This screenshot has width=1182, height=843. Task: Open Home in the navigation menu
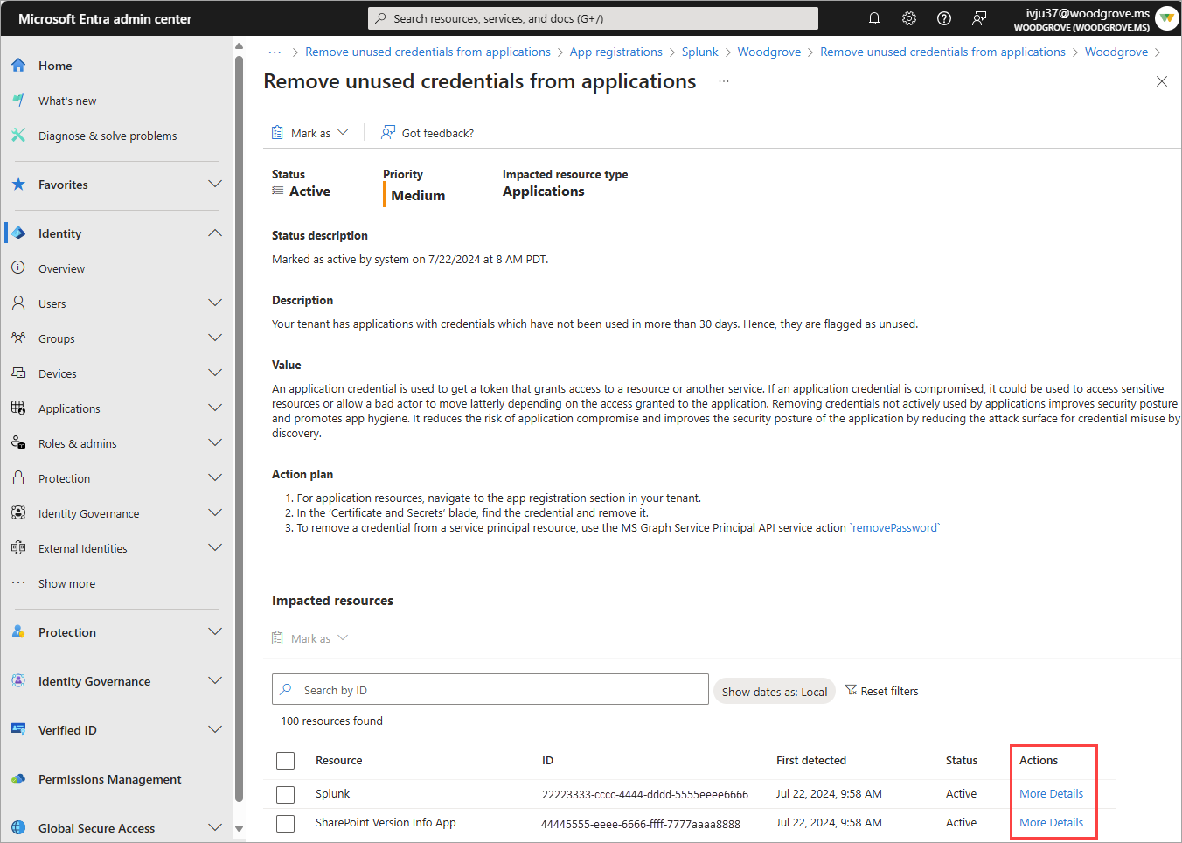click(x=55, y=66)
